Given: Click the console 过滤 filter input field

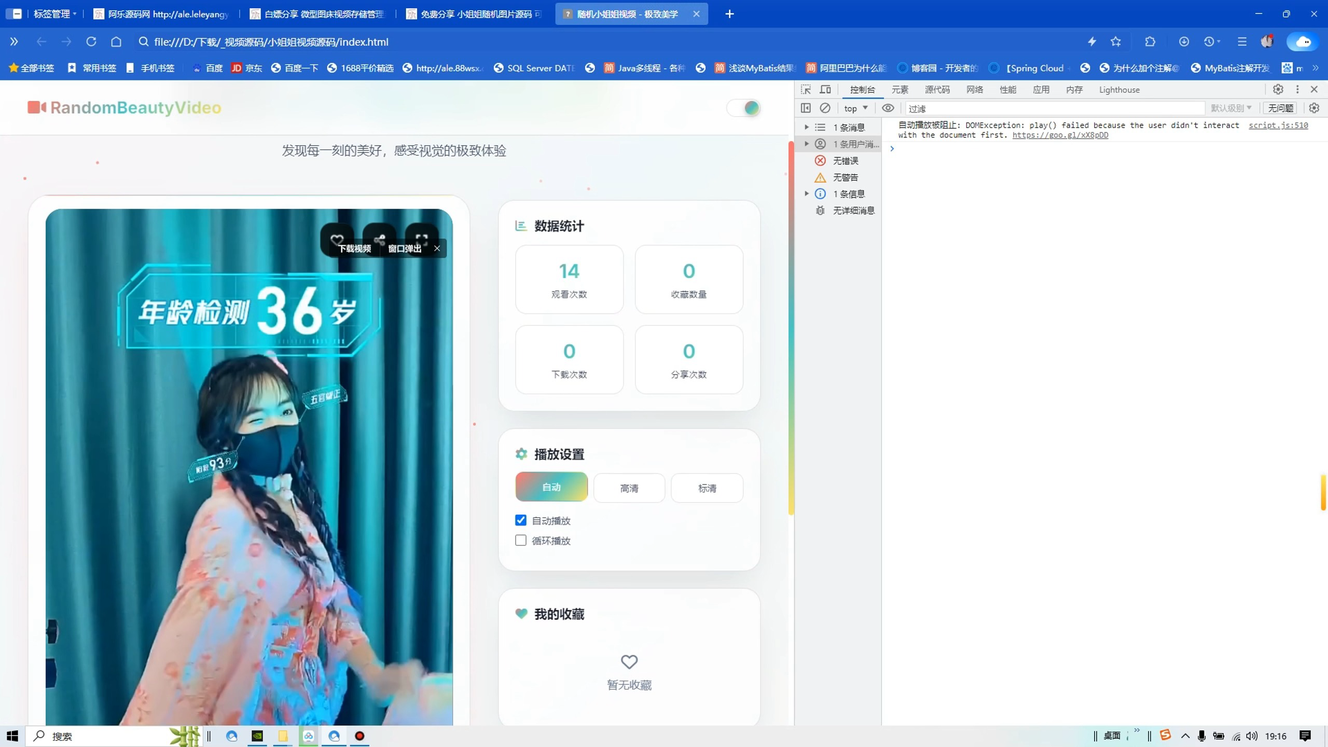Looking at the screenshot, I should tap(1053, 108).
